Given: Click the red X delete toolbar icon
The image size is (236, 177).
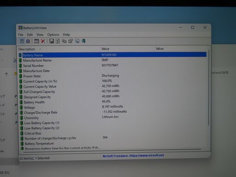Looking at the screenshot, I should [43, 41].
